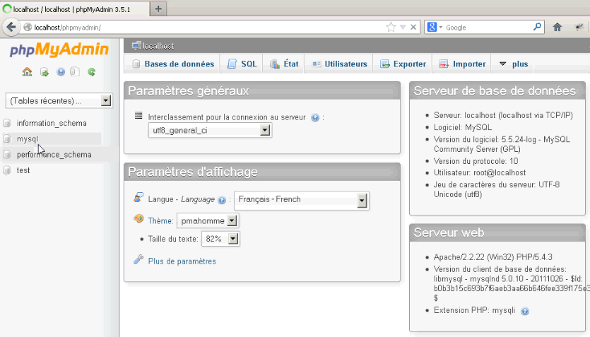590x337 pixels.
Task: Click the log out icon in sidebar
Action: [x=44, y=71]
